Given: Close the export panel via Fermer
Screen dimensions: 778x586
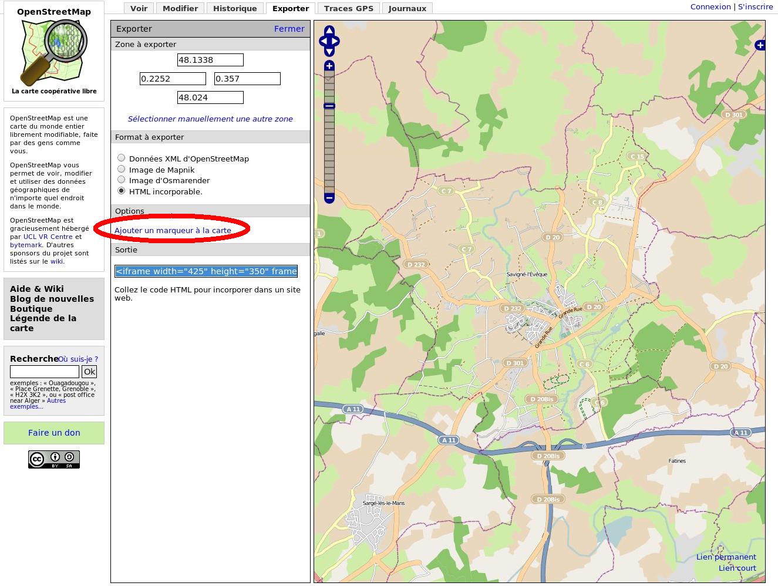Looking at the screenshot, I should pyautogui.click(x=289, y=29).
